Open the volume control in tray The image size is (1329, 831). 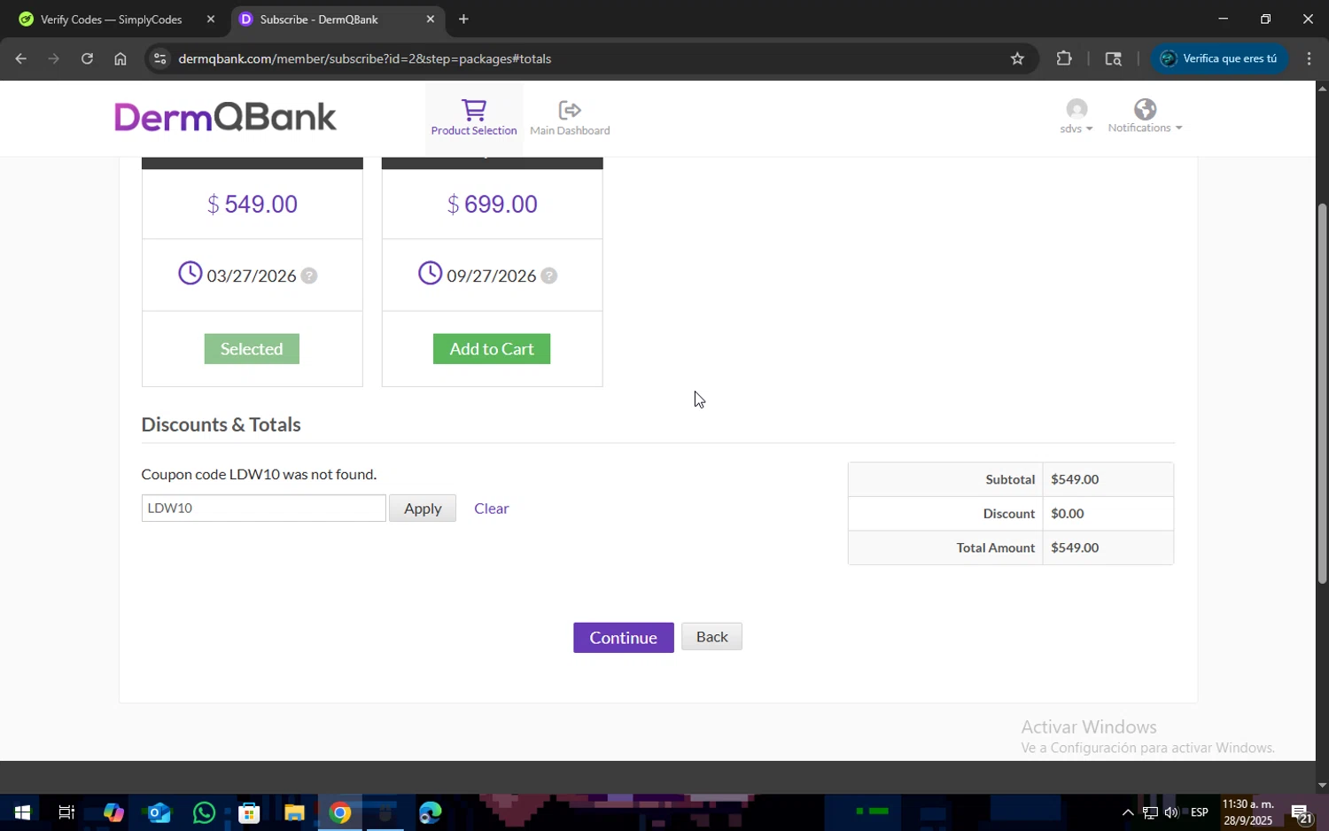click(x=1171, y=812)
